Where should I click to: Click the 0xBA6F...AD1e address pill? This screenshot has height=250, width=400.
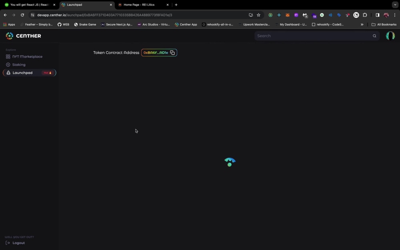159,52
